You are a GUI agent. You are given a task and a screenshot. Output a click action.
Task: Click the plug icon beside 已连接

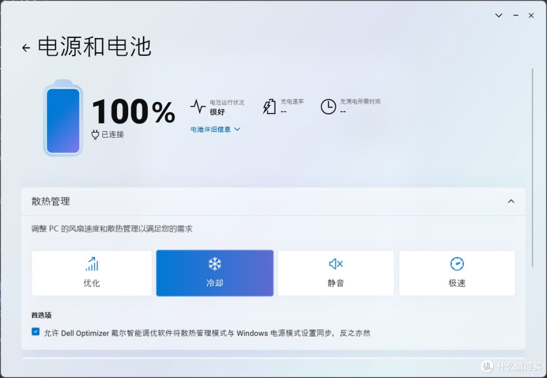click(x=95, y=135)
